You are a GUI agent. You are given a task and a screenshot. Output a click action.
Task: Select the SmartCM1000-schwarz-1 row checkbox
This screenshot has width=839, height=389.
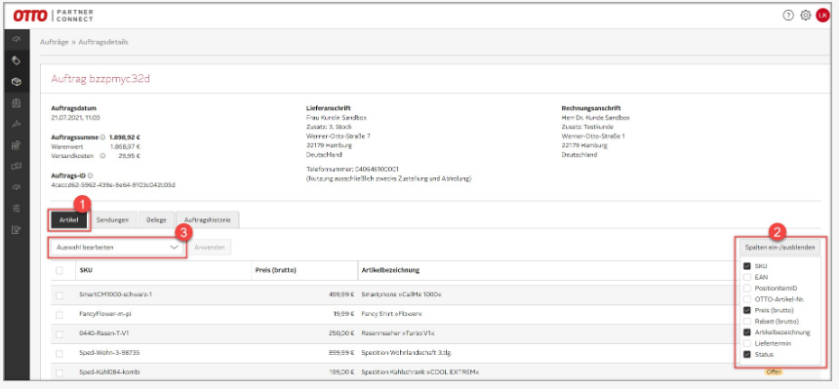point(59,294)
